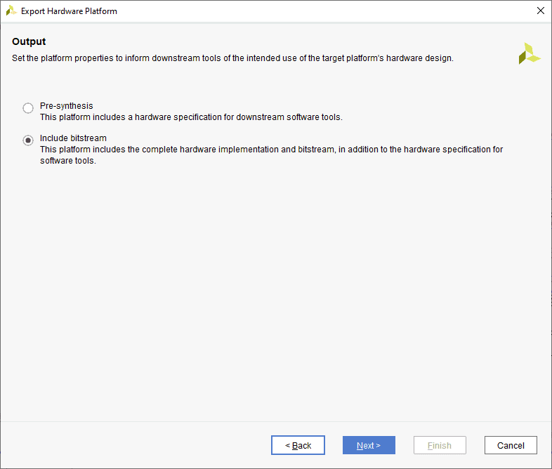Select the Pre-synthesis radio button
The width and height of the screenshot is (552, 469).
(28, 108)
